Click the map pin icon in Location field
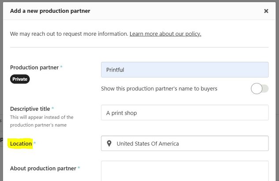Image resolution: width=279 pixels, height=181 pixels. click(109, 143)
